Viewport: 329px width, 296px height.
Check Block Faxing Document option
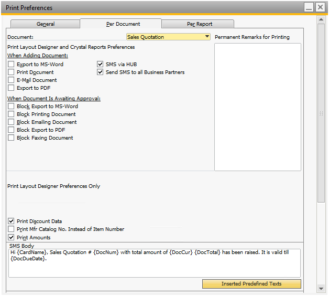pos(11,138)
